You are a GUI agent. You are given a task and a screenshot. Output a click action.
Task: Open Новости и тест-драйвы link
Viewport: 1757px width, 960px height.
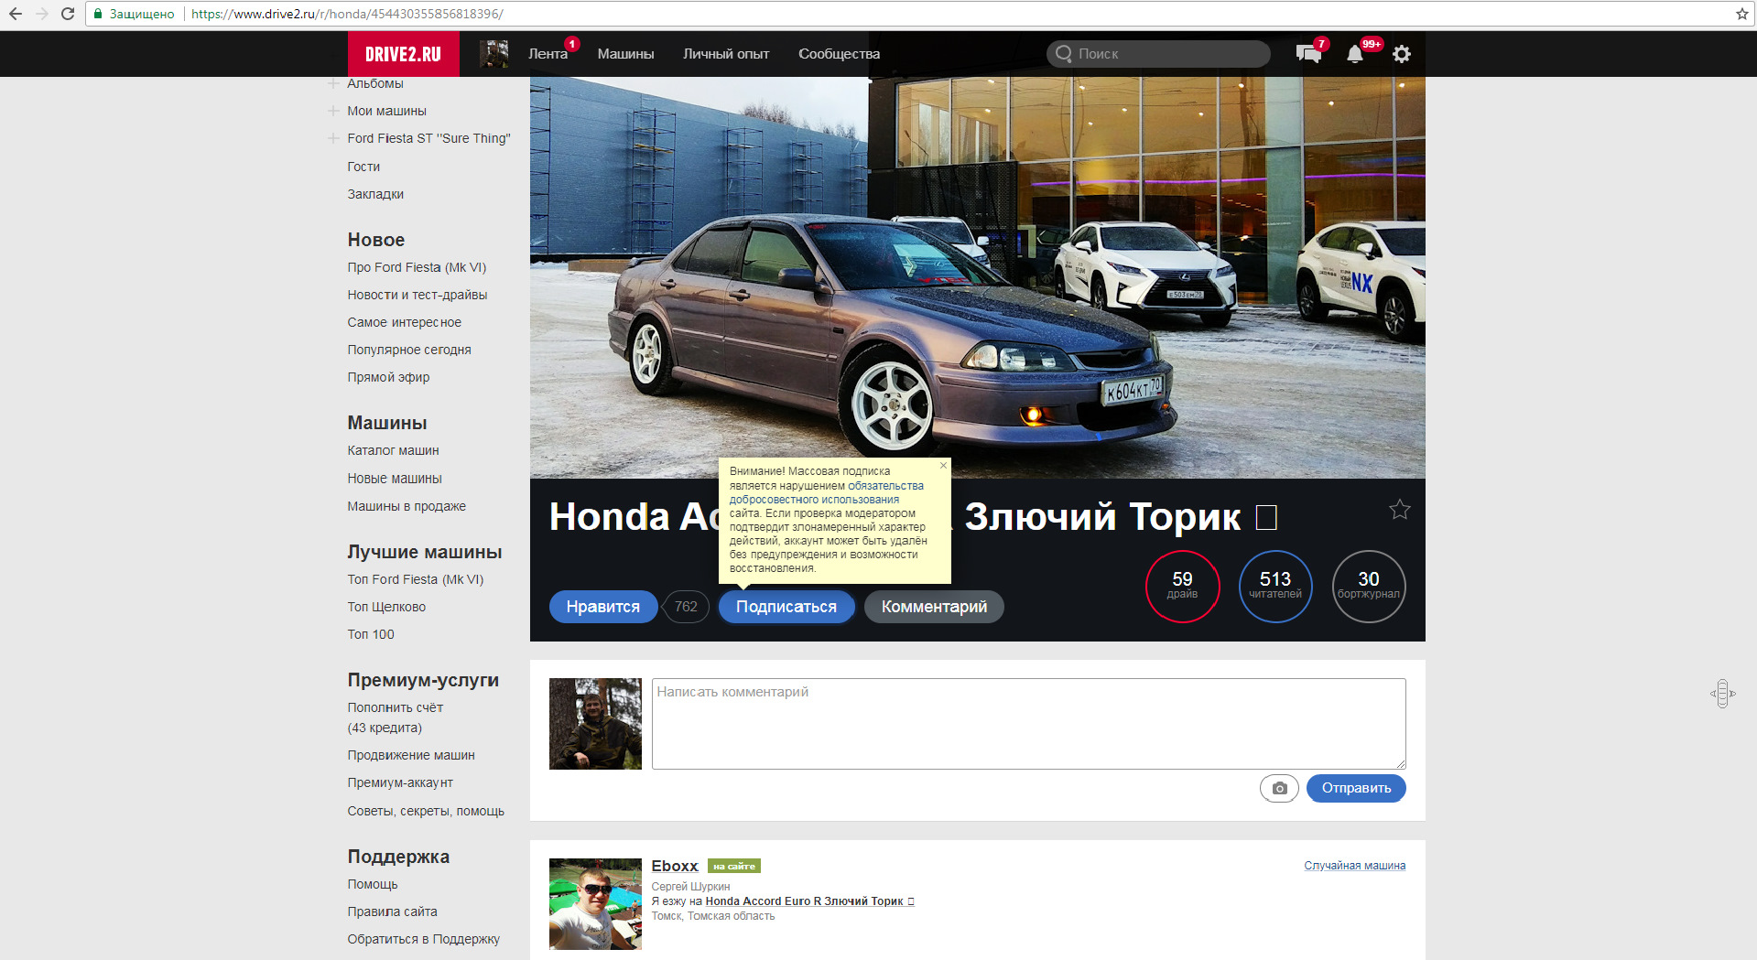pos(418,295)
